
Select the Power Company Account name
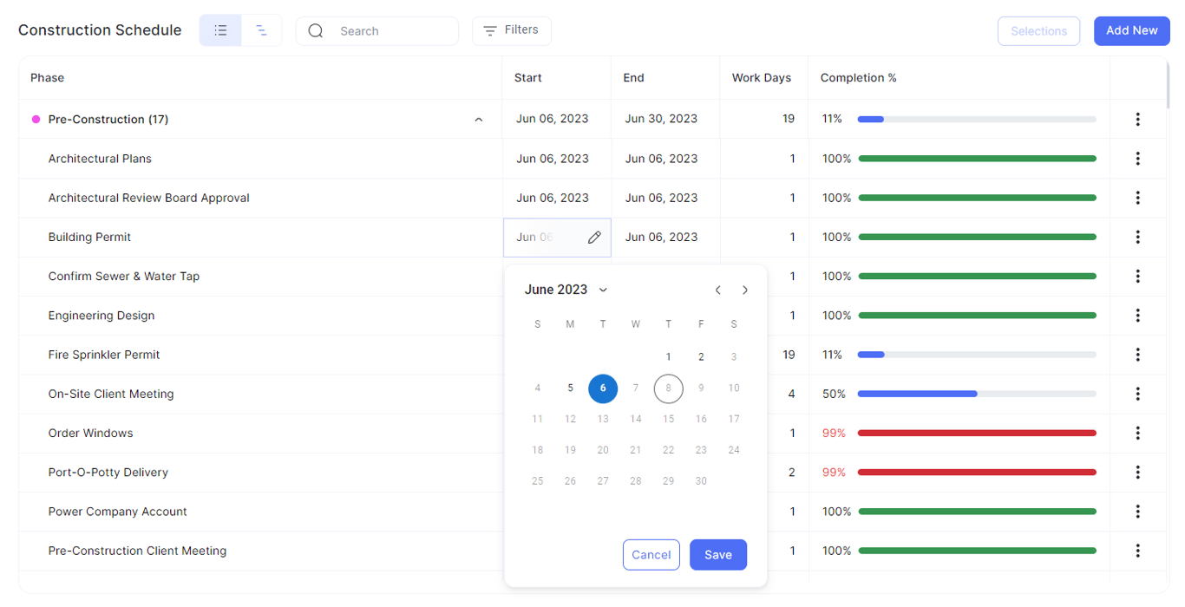click(117, 512)
